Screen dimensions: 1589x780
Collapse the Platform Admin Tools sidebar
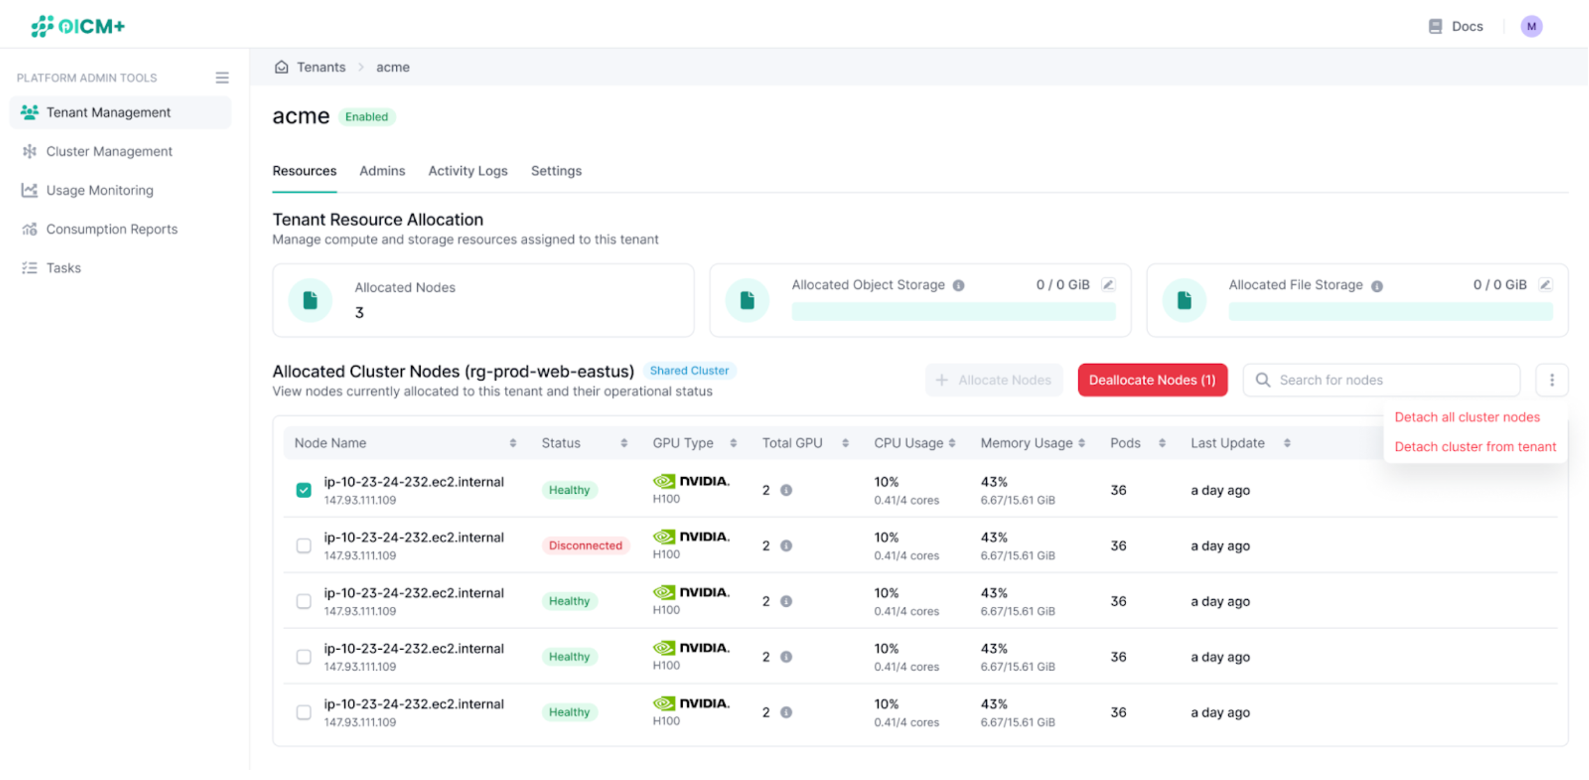(222, 77)
